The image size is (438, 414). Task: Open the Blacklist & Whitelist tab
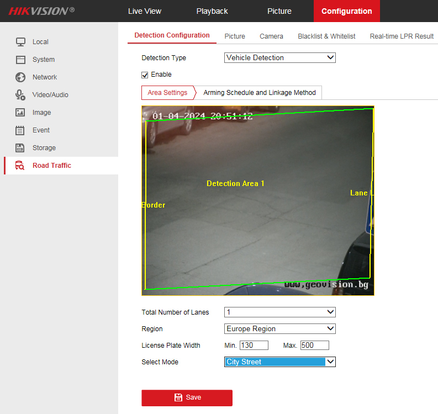[326, 36]
